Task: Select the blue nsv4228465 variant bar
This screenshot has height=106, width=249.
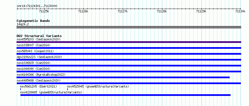Action: [125, 95]
